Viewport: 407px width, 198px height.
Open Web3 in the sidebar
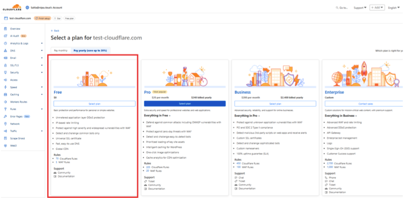(13, 146)
